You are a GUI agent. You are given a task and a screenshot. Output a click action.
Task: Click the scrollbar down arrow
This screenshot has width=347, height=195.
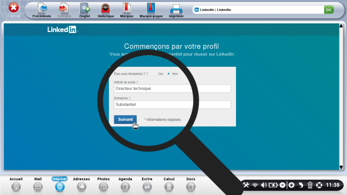click(x=341, y=168)
